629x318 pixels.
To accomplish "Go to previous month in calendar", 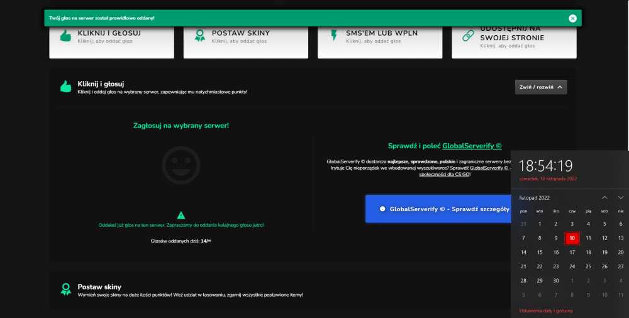I will click(604, 198).
